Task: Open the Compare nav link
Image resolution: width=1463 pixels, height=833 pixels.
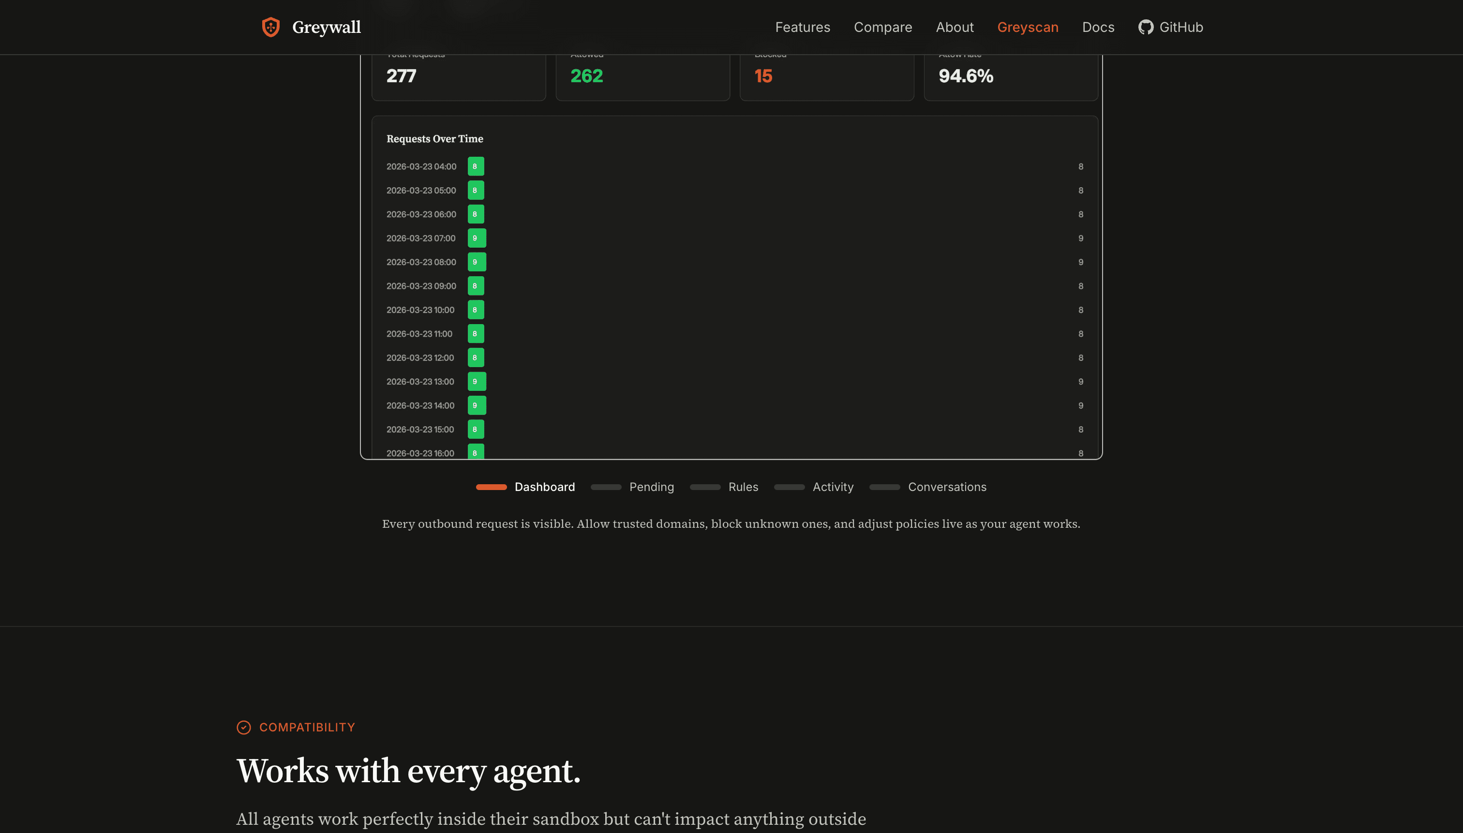Action: (882, 27)
